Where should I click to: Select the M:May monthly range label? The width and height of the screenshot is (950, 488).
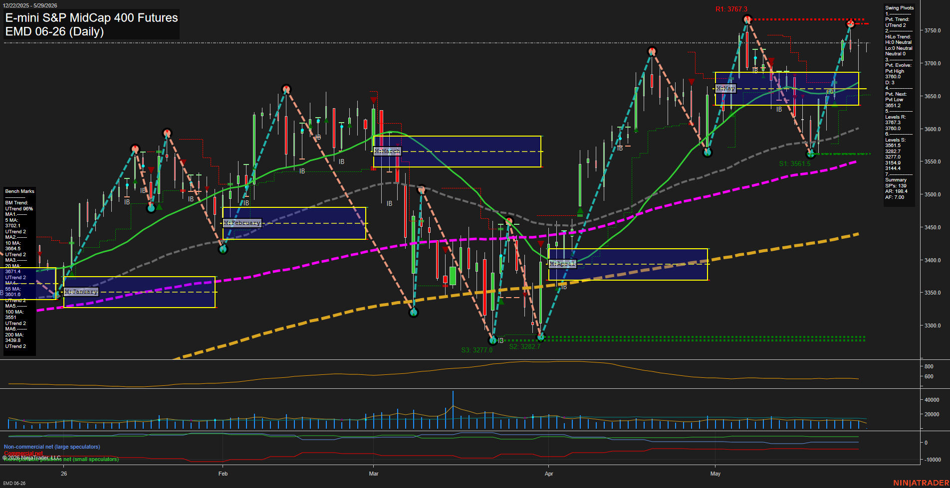pyautogui.click(x=725, y=88)
